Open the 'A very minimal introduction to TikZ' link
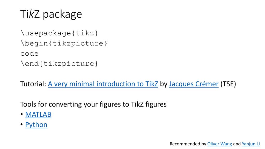 coord(103,84)
